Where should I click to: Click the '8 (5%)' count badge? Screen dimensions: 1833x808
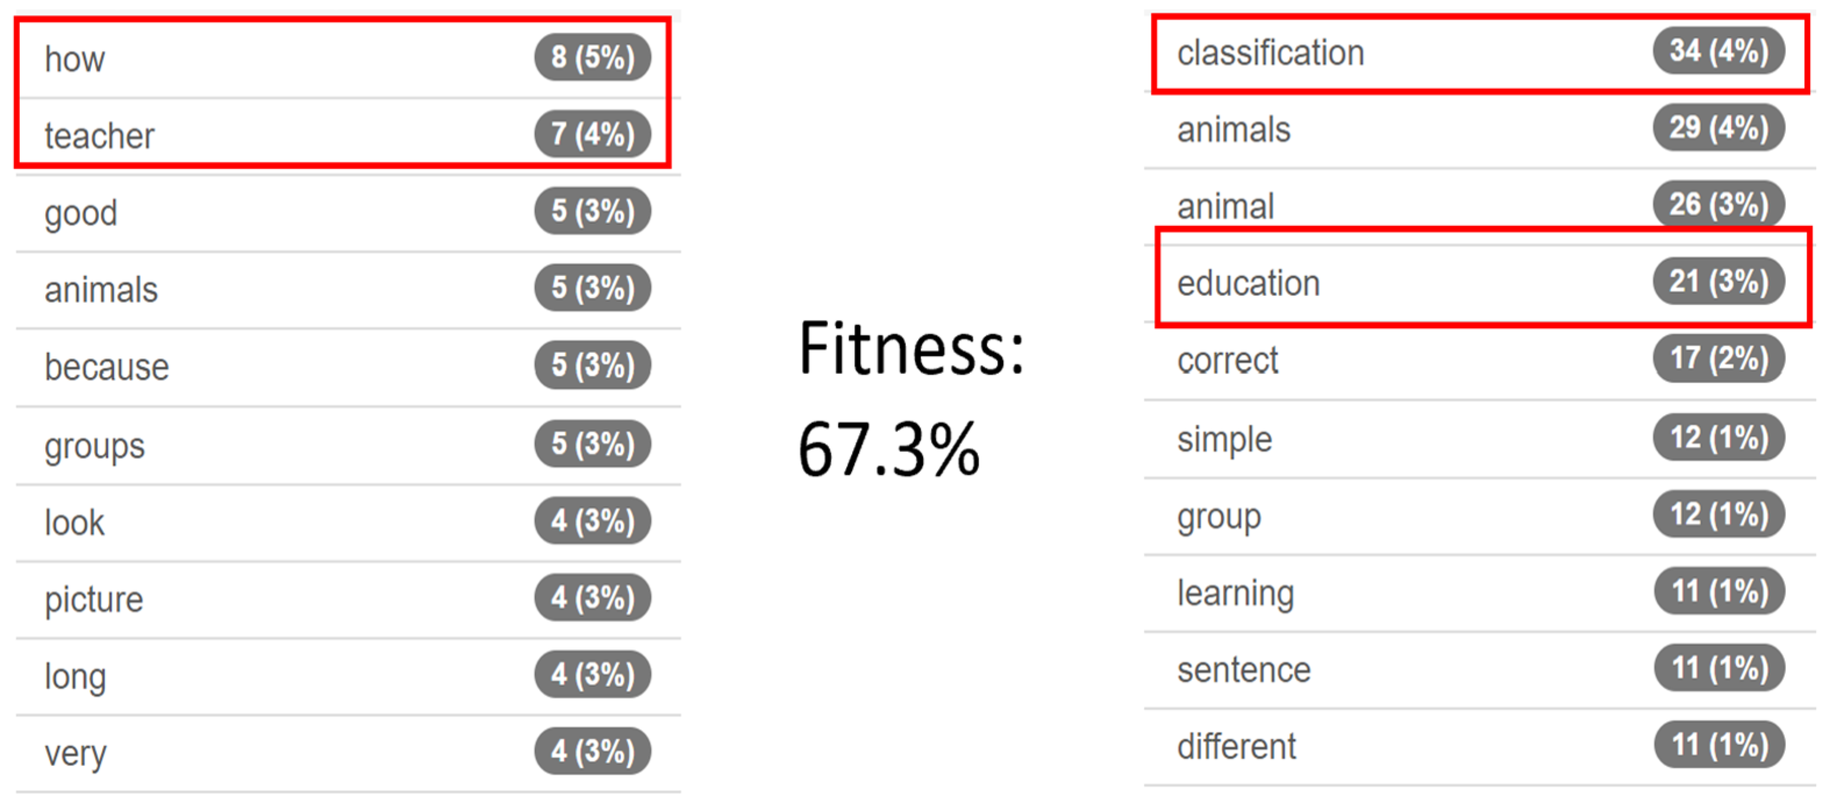(592, 58)
